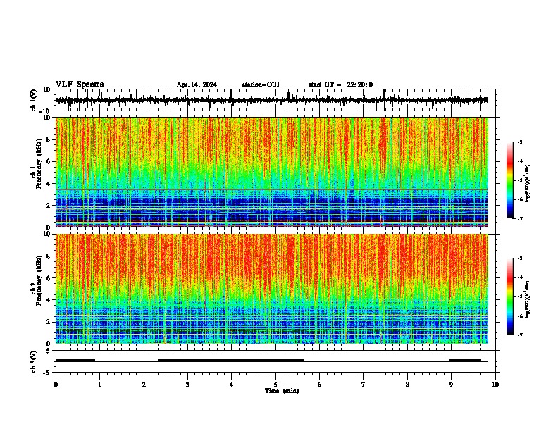
Task: Click the "1" tick on the time axis
Action: [99, 385]
